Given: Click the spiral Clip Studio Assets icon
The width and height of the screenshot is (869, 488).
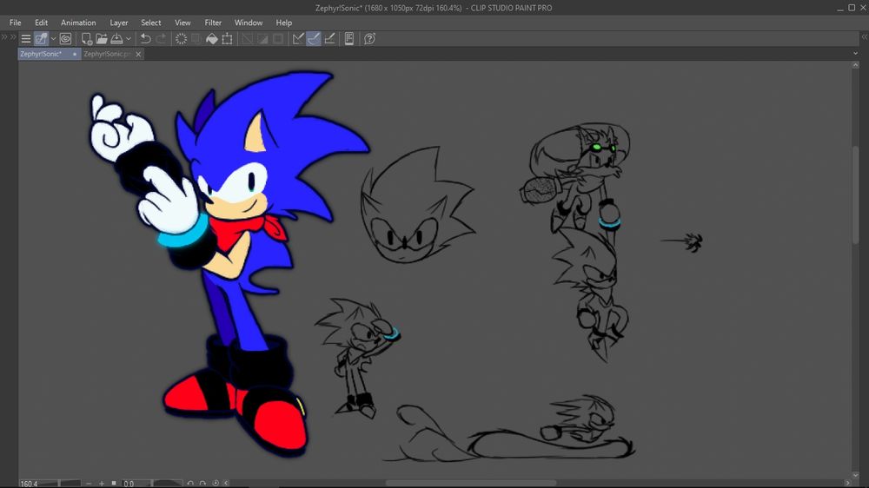Looking at the screenshot, I should pos(65,39).
